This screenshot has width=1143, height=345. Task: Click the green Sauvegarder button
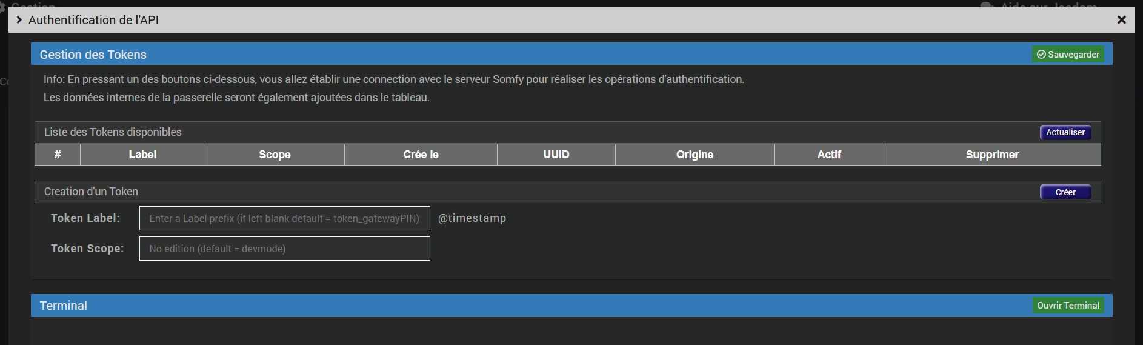point(1068,54)
